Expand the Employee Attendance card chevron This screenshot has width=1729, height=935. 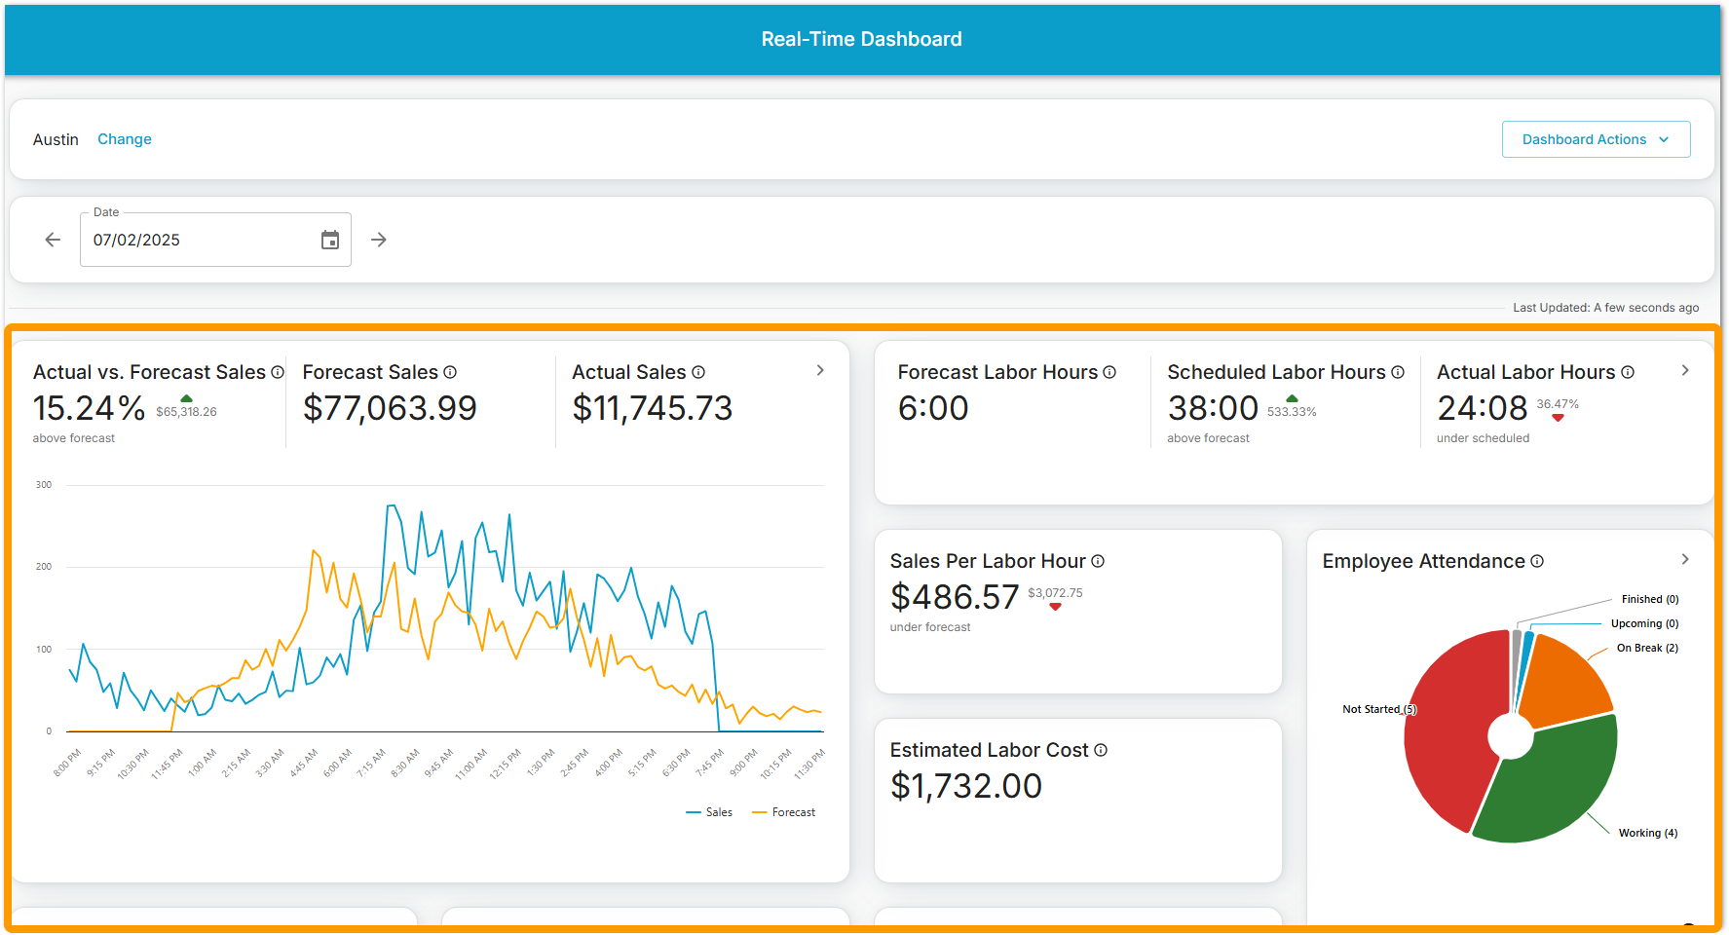click(1685, 559)
